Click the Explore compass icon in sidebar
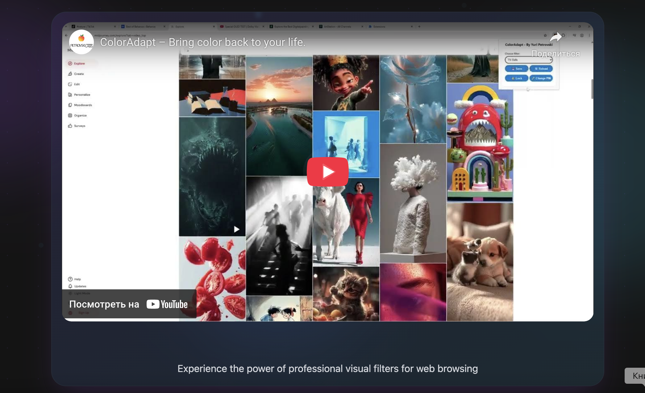 70,63
